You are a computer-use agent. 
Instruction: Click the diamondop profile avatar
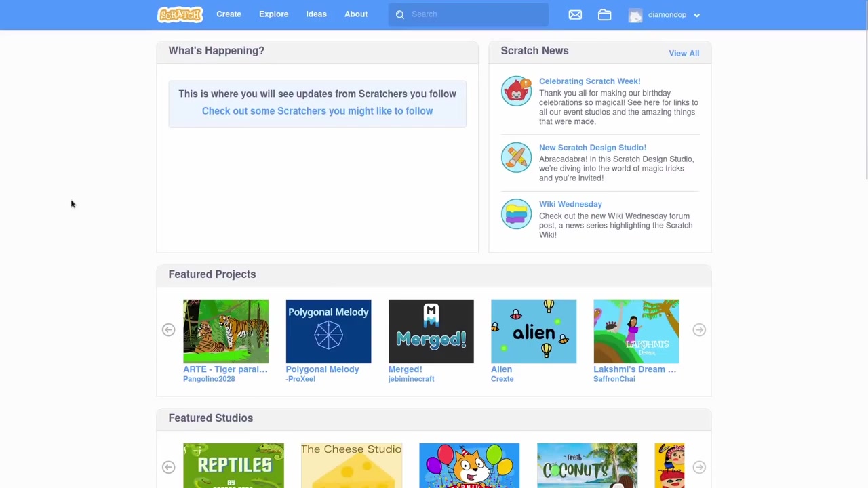635,15
